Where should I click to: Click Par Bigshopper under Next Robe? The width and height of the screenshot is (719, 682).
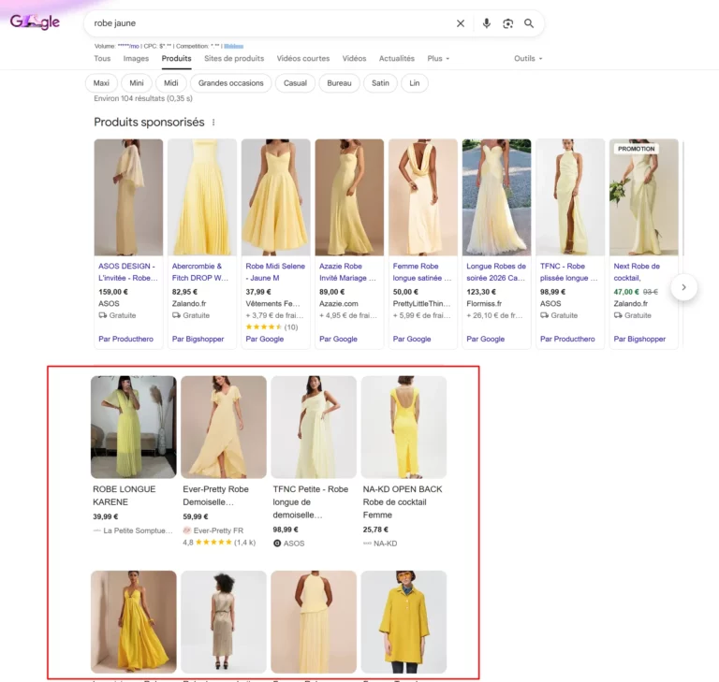tap(639, 340)
